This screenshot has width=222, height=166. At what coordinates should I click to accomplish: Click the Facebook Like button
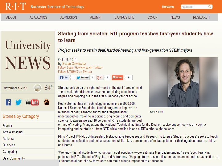[x=64, y=77]
